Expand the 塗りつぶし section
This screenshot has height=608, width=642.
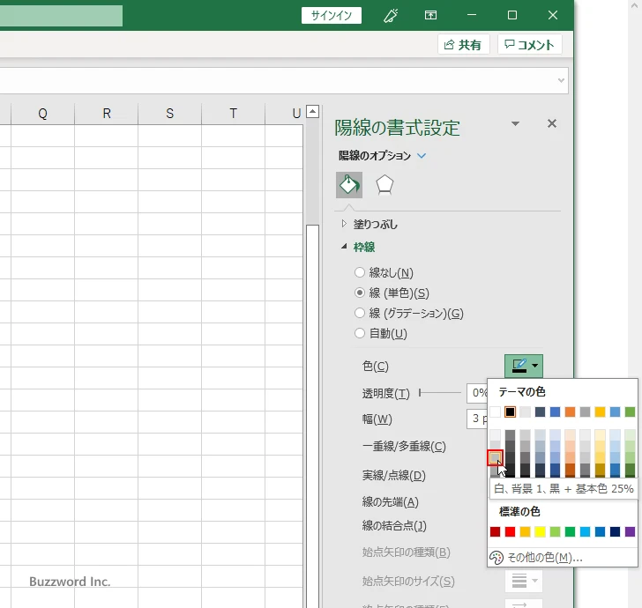344,224
